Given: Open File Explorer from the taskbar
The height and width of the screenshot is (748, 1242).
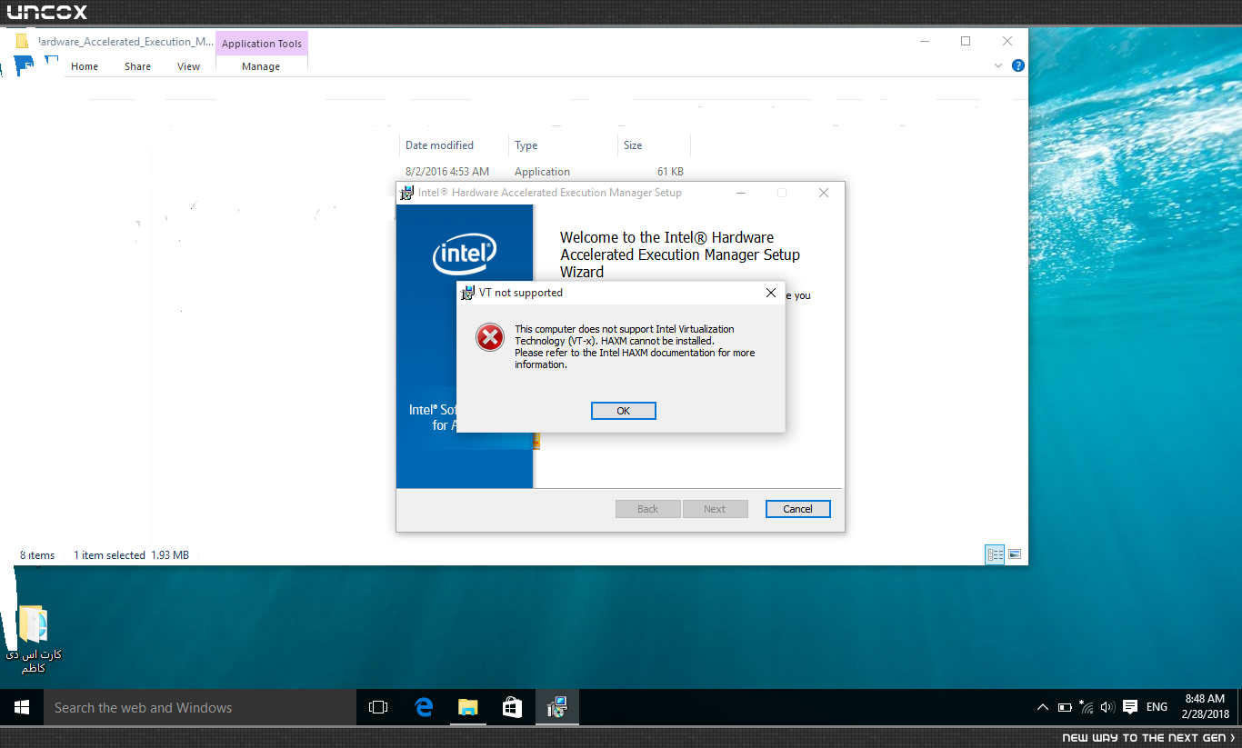Looking at the screenshot, I should coord(467,707).
